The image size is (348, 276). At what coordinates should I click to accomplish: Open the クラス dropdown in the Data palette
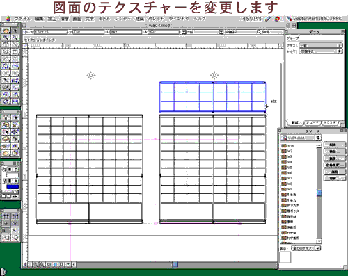pyautogui.click(x=321, y=45)
